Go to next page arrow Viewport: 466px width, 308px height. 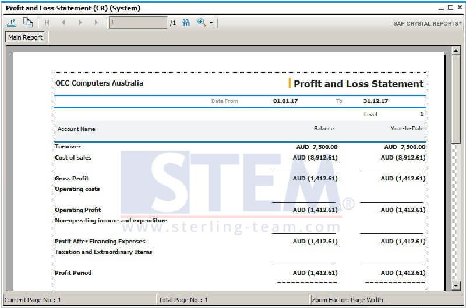(x=80, y=23)
